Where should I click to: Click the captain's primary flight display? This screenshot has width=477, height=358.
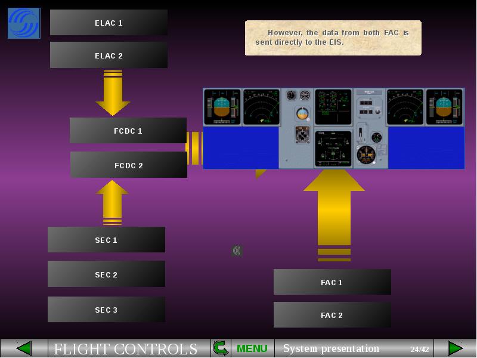[222, 107]
